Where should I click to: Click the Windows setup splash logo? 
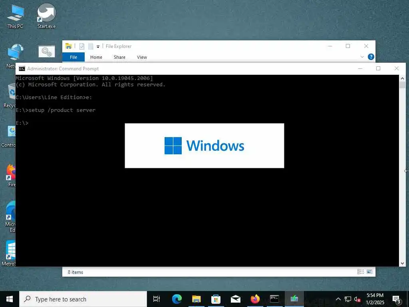(x=204, y=146)
